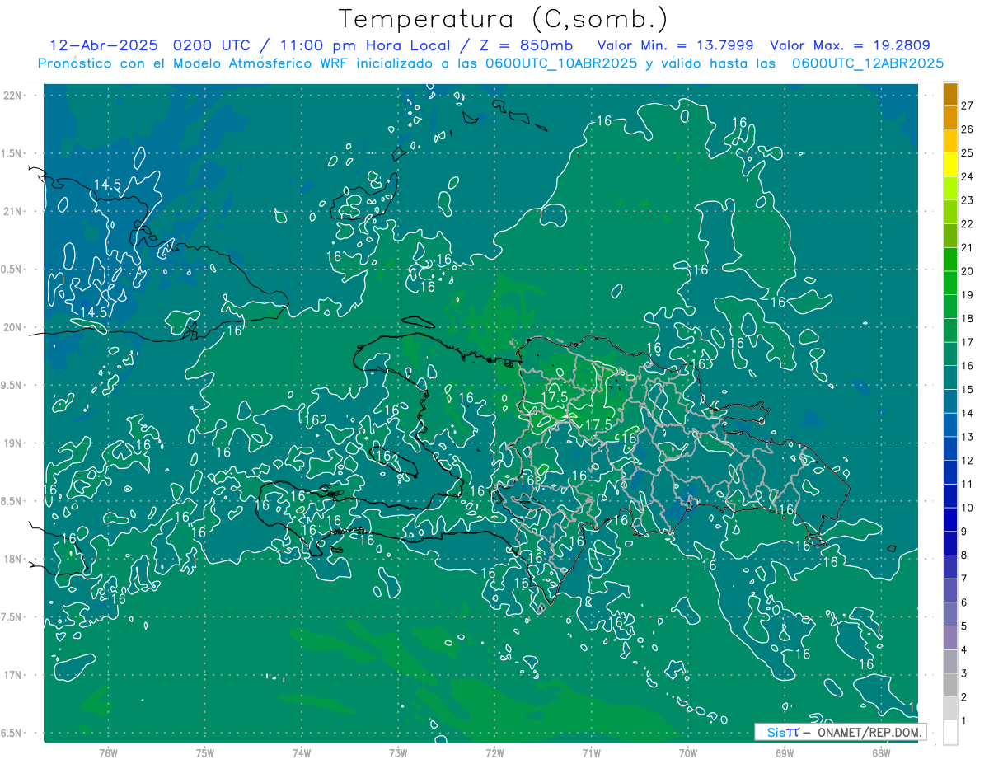
Task: Click the title "Temperatura (C,somb.)"
Action: 504,20
